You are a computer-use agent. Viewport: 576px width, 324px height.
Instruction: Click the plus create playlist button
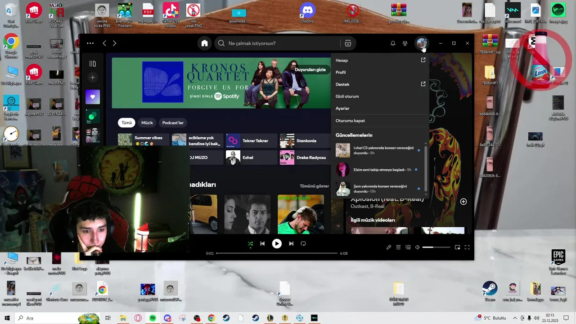point(93,77)
